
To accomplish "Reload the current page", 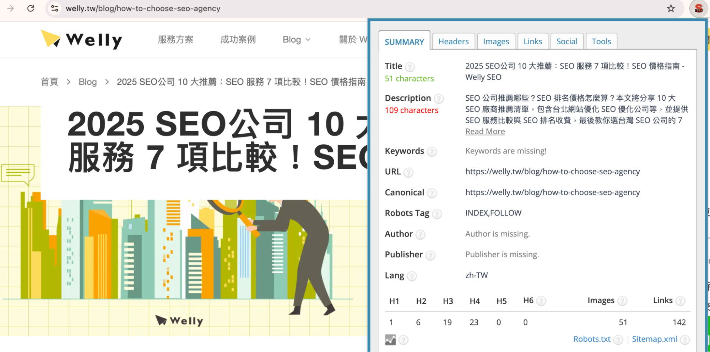I will tap(31, 9).
